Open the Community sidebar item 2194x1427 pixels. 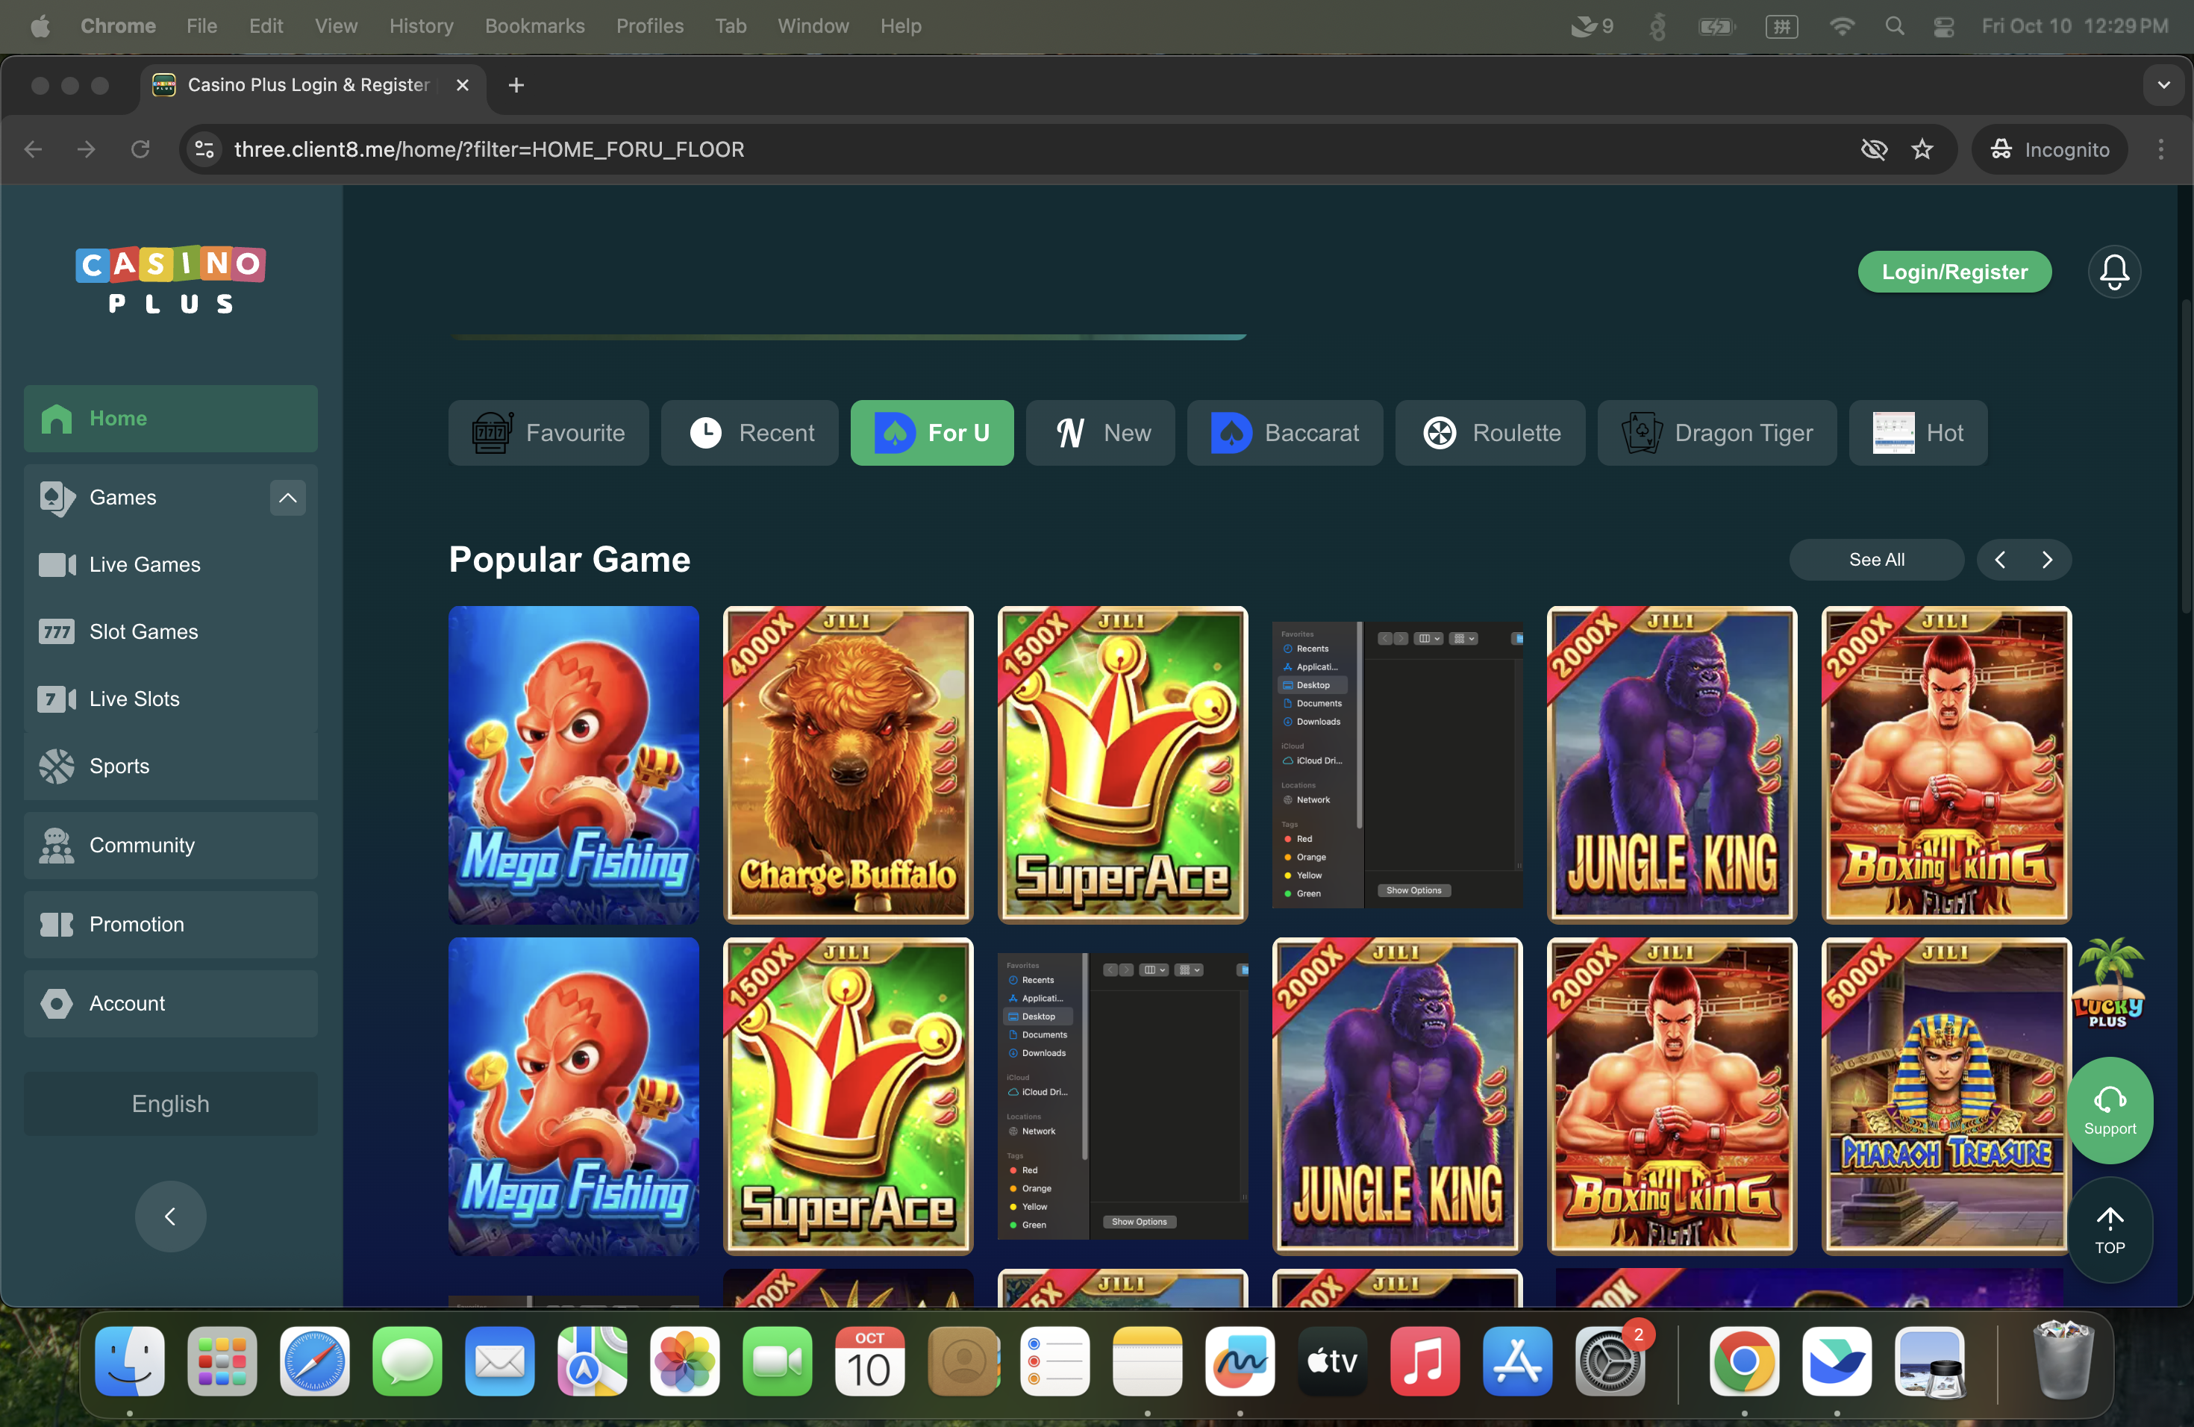tap(141, 846)
